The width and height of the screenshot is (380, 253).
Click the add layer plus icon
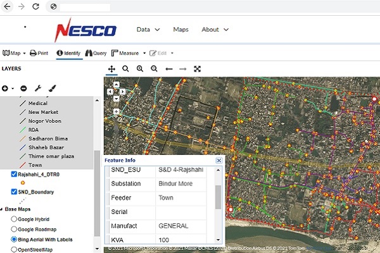5,89
